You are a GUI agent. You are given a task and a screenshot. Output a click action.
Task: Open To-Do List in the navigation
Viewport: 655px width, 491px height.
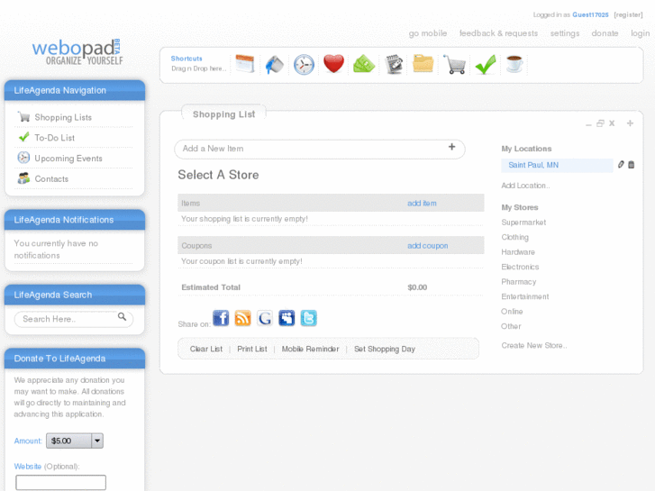point(54,138)
